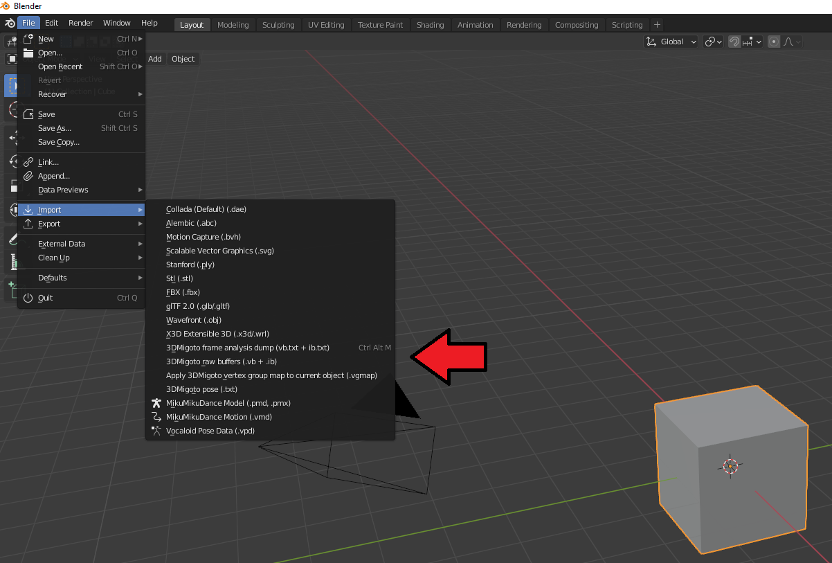Switch to the Compositing workspace tab

(x=577, y=25)
